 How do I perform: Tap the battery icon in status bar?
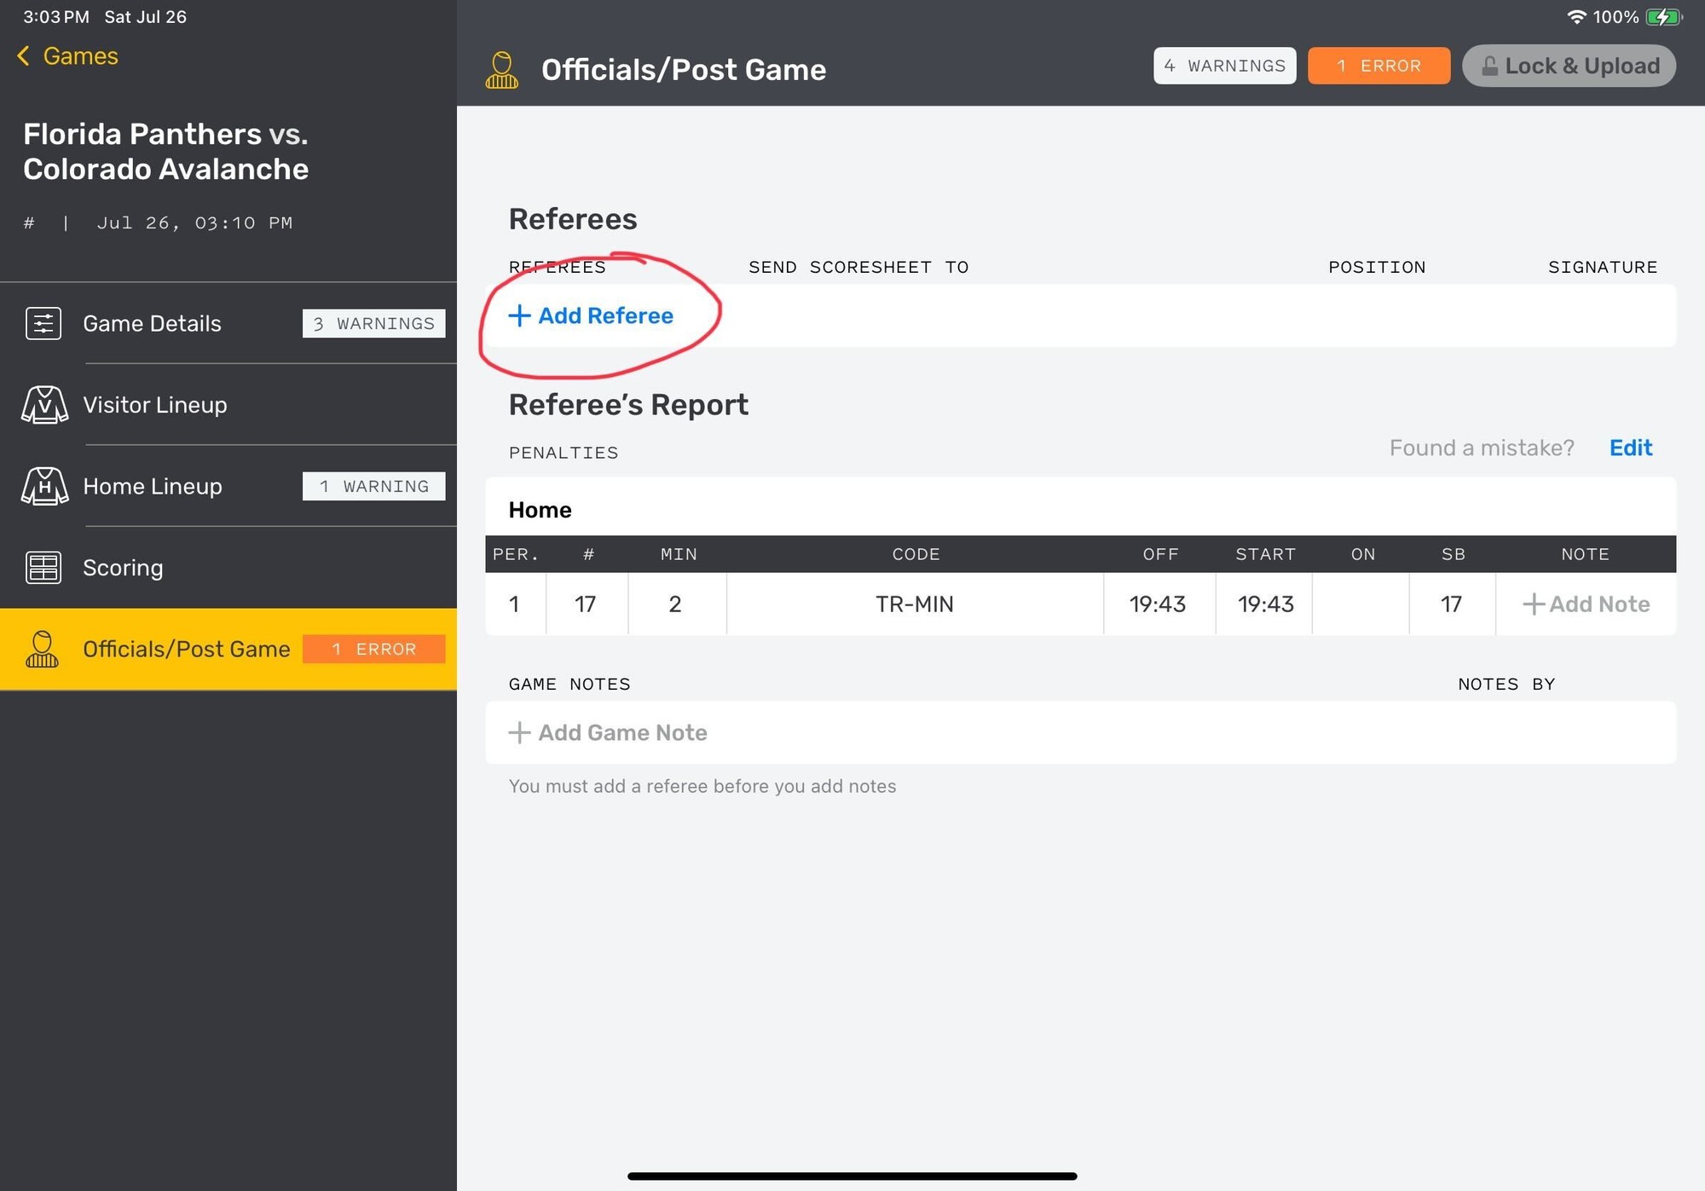[1662, 17]
